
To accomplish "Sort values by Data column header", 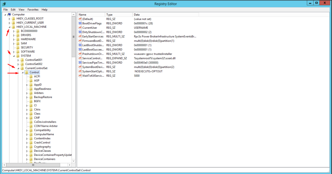I will (x=166, y=15).
